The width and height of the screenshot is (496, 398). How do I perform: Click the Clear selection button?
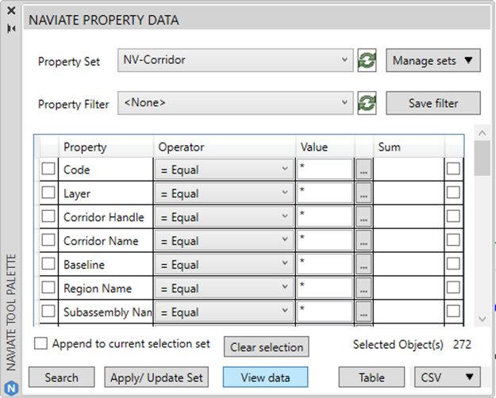267,346
